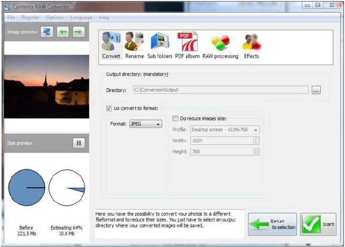This screenshot has height=247, width=345.
Task: Click the Start! button
Action: click(318, 224)
